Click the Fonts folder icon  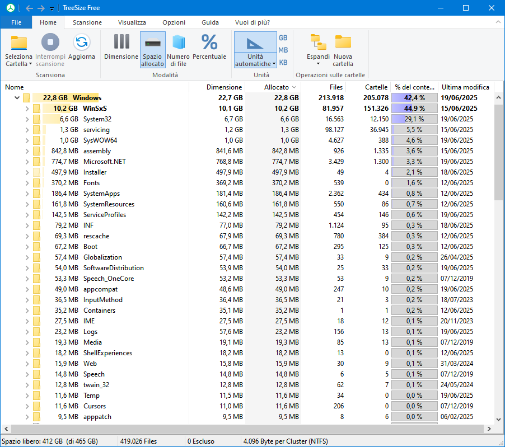[36, 183]
